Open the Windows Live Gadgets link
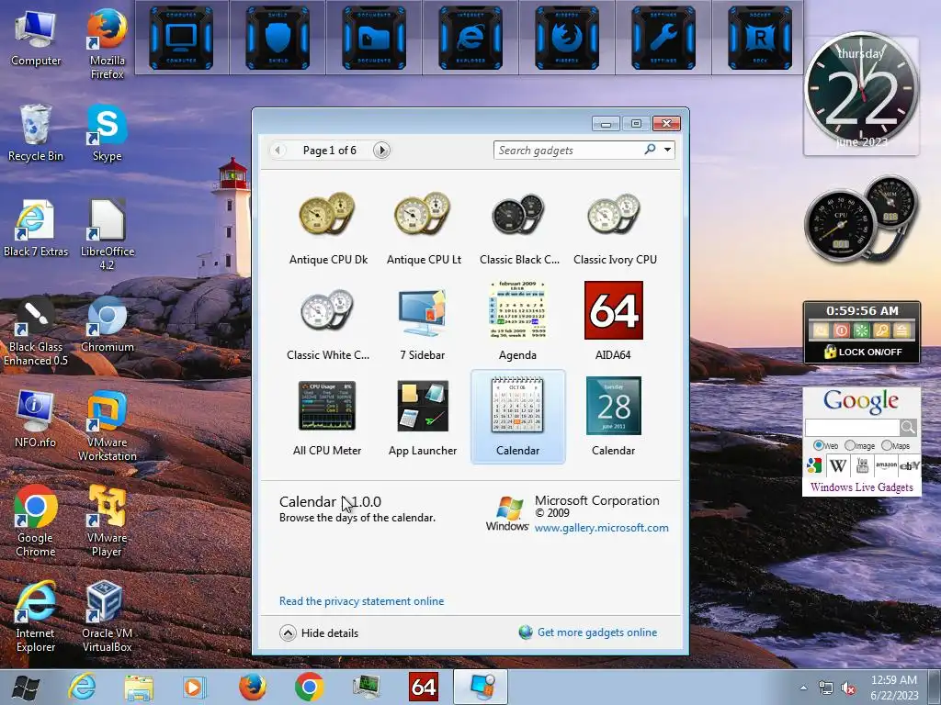 tap(862, 487)
